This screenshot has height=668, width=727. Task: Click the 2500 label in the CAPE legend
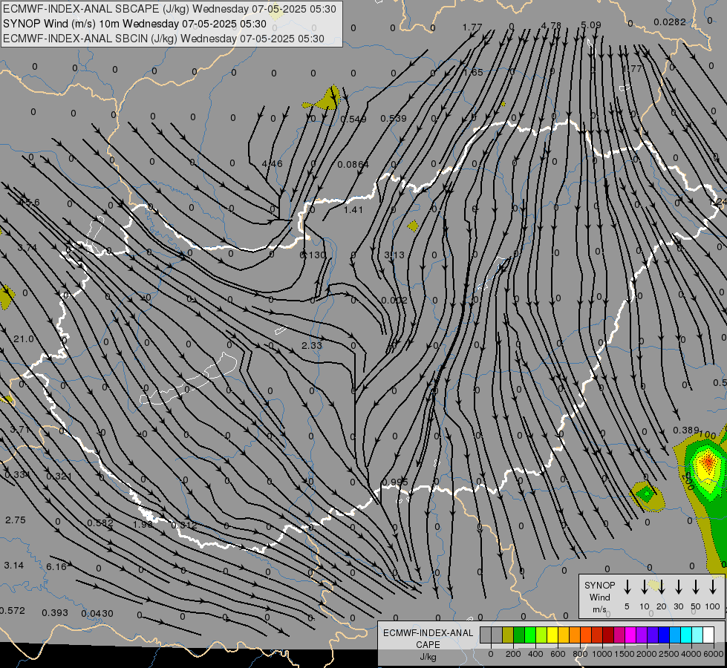point(669,654)
